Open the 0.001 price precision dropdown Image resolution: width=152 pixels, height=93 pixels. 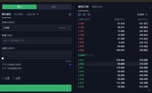coord(142,14)
